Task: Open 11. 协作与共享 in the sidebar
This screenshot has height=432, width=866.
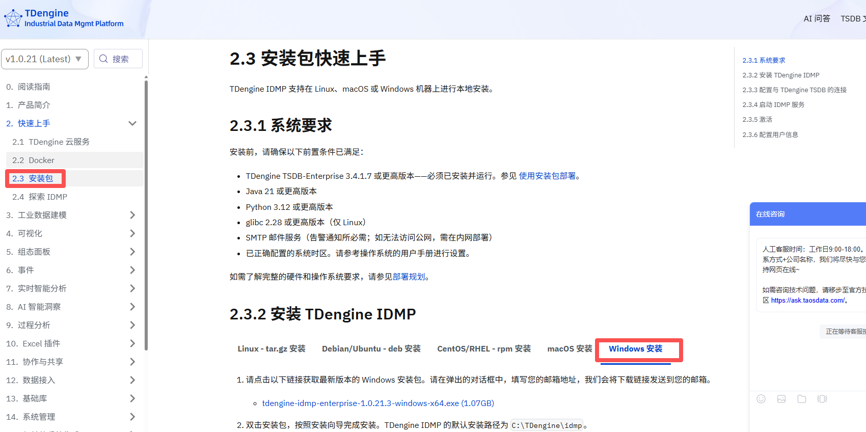Action: (35, 362)
